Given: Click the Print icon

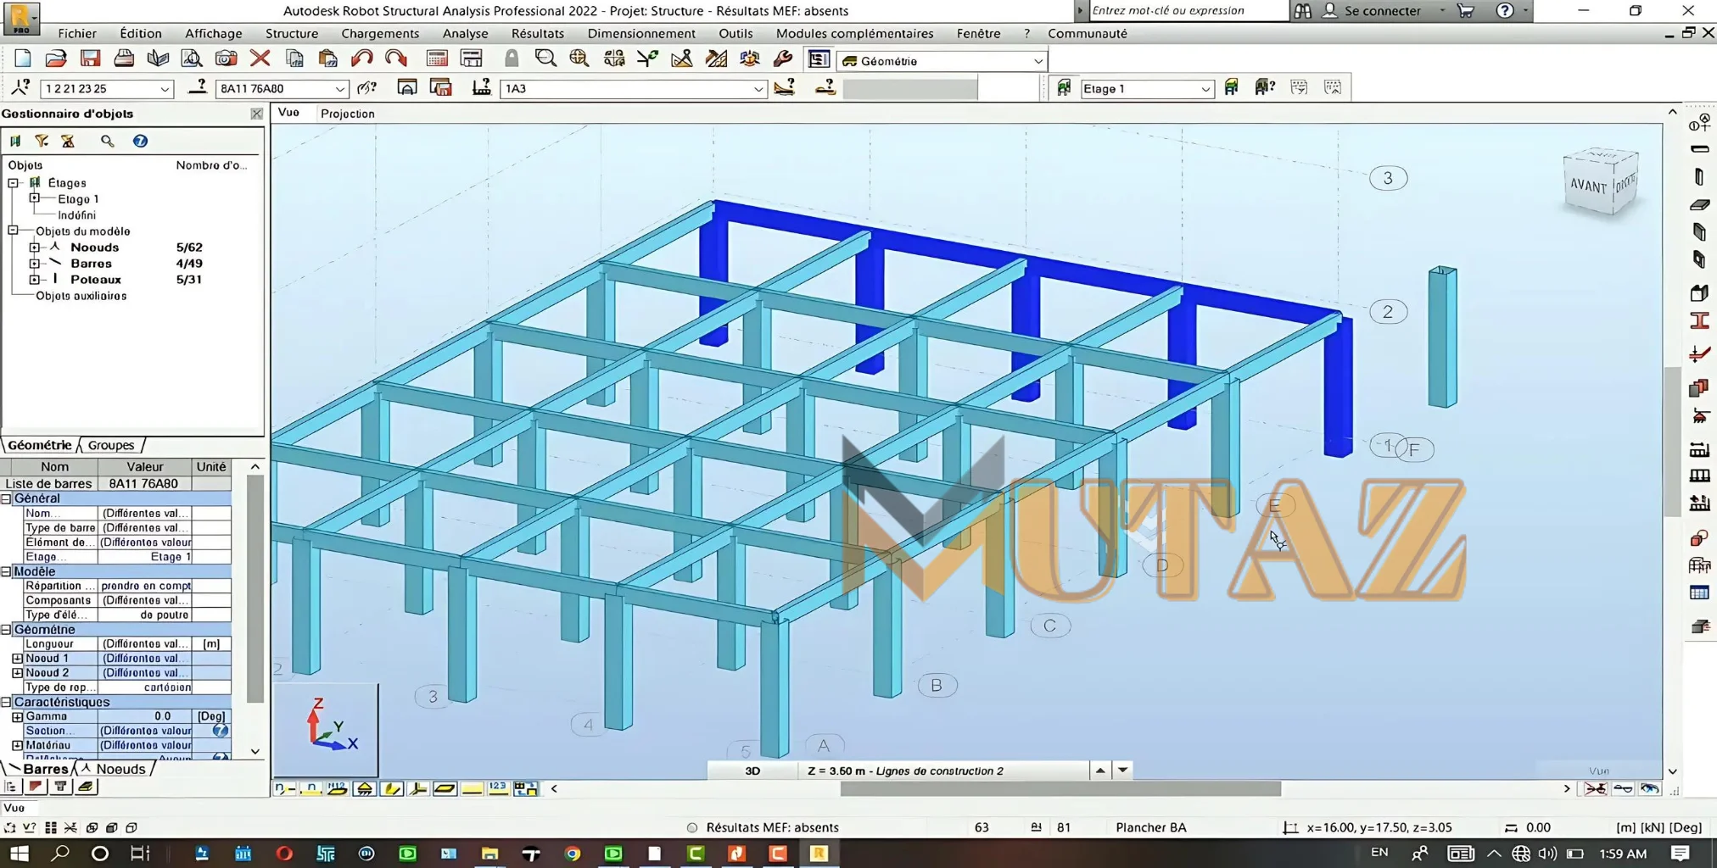Looking at the screenshot, I should point(124,58).
